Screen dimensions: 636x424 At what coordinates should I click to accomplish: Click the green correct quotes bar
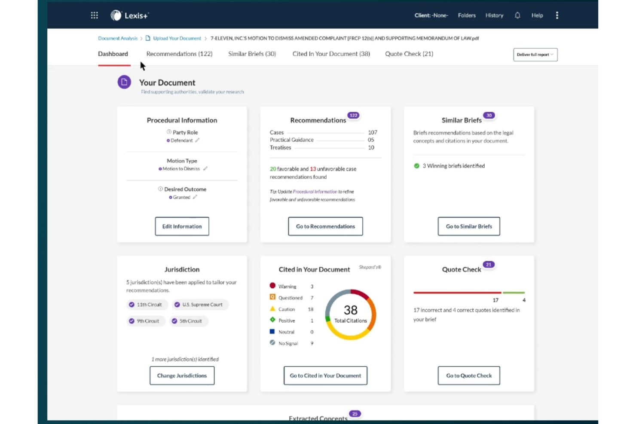pos(514,293)
